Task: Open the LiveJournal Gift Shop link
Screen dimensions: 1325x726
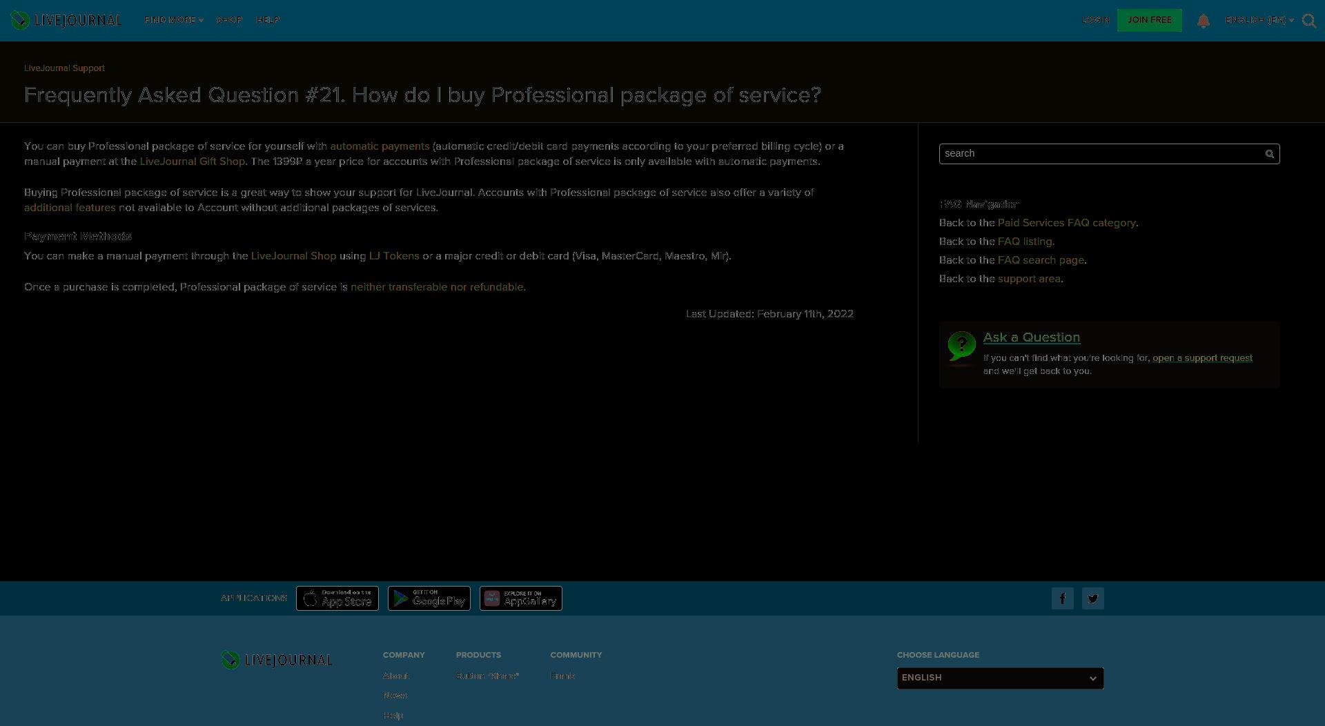Action: (x=193, y=161)
